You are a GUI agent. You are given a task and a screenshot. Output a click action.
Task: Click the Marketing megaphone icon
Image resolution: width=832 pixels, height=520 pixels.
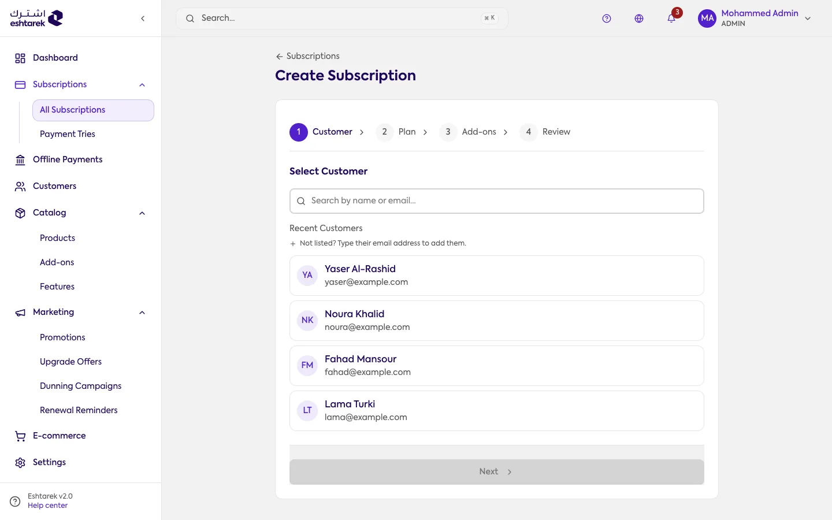(x=20, y=313)
